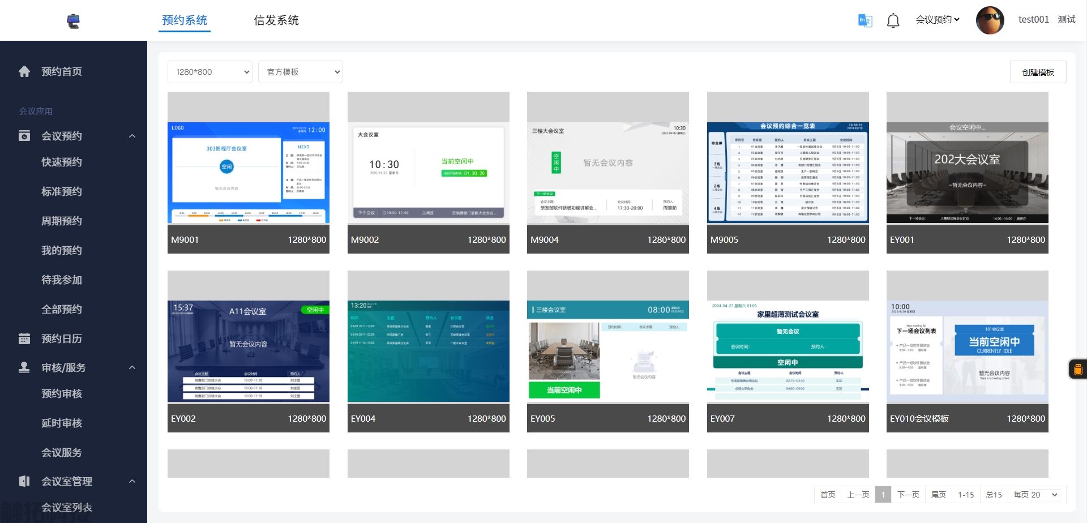
Task: Click the orange floating widget on the right edge
Action: click(1077, 369)
